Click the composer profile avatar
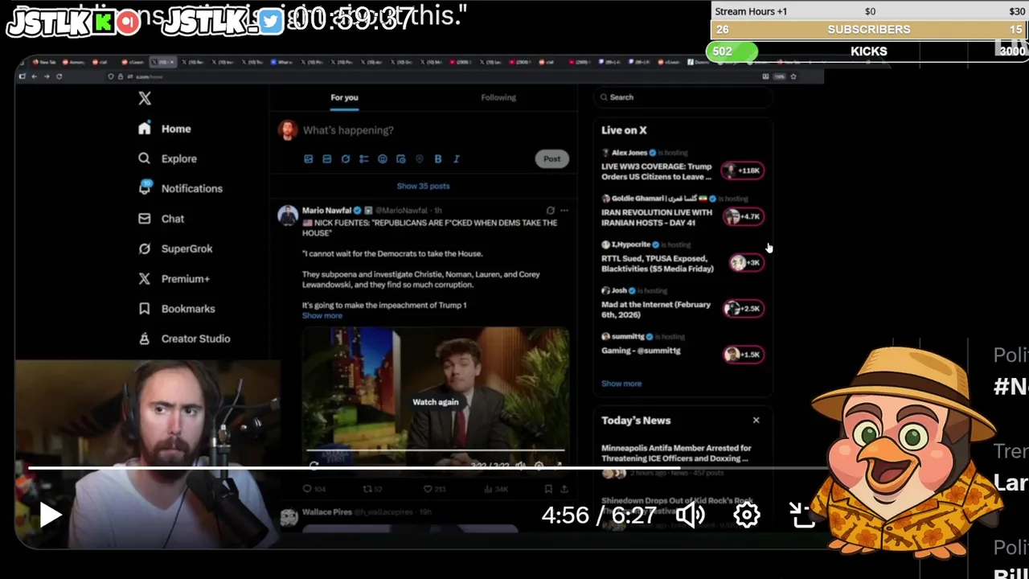The height and width of the screenshot is (579, 1029). 287,130
